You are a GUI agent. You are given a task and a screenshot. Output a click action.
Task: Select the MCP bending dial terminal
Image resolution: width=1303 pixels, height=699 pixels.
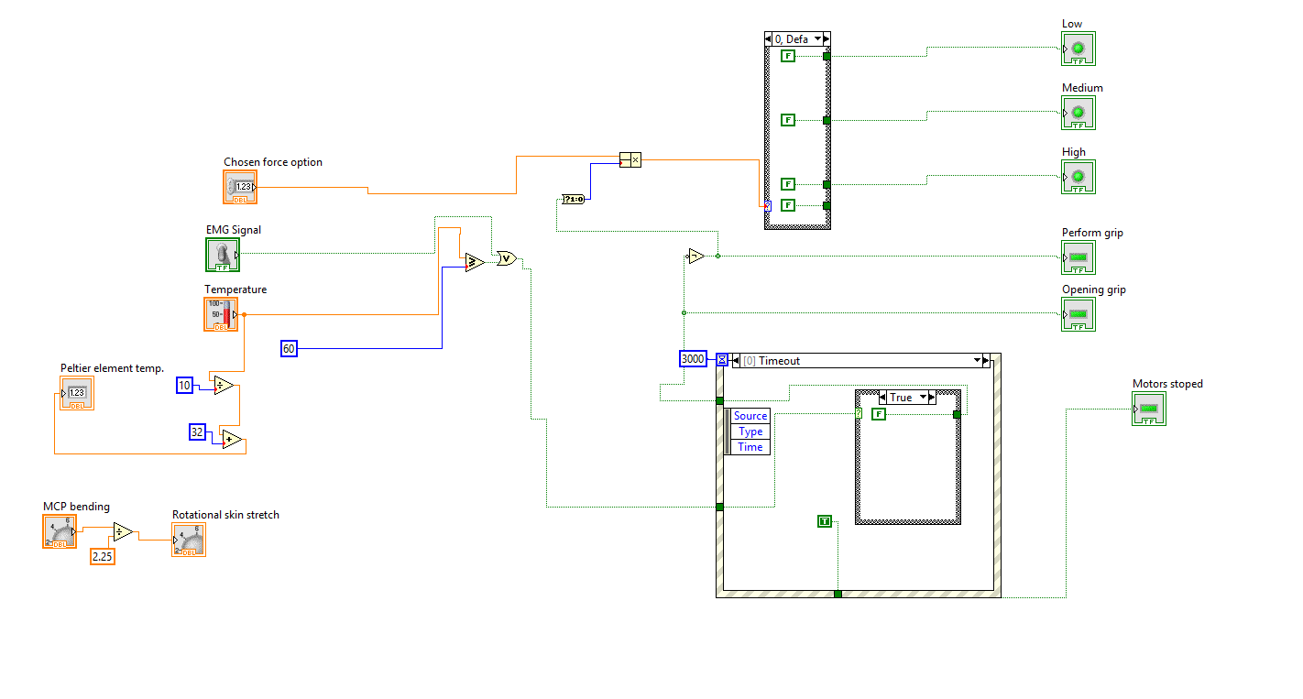click(x=60, y=531)
